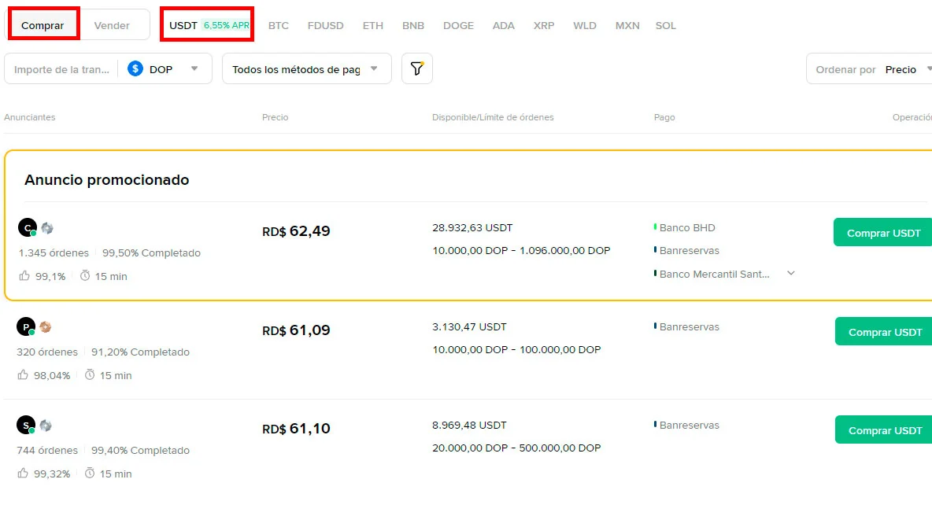The width and height of the screenshot is (932, 516).
Task: Click the badge next to advertiser S
Action: tap(46, 426)
